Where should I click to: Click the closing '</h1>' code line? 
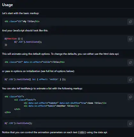click(8, 112)
